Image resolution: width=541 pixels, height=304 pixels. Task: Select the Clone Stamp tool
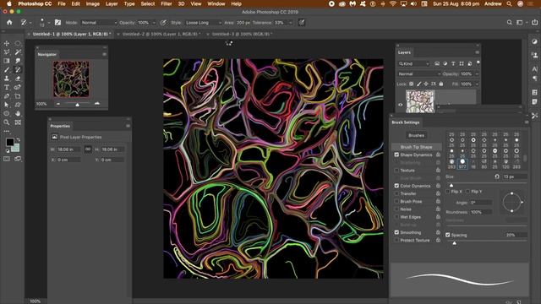(x=7, y=79)
